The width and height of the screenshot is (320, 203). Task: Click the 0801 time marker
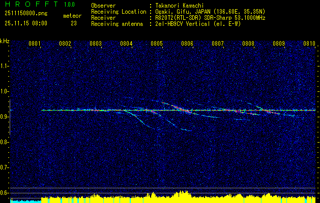tap(34, 44)
